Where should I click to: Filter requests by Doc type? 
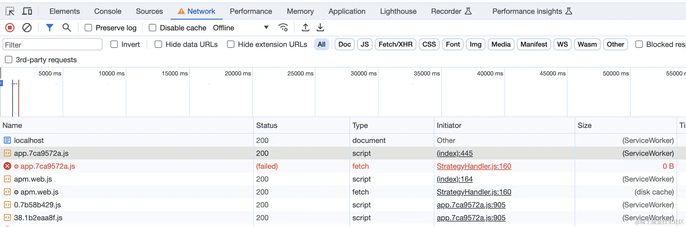(x=345, y=44)
